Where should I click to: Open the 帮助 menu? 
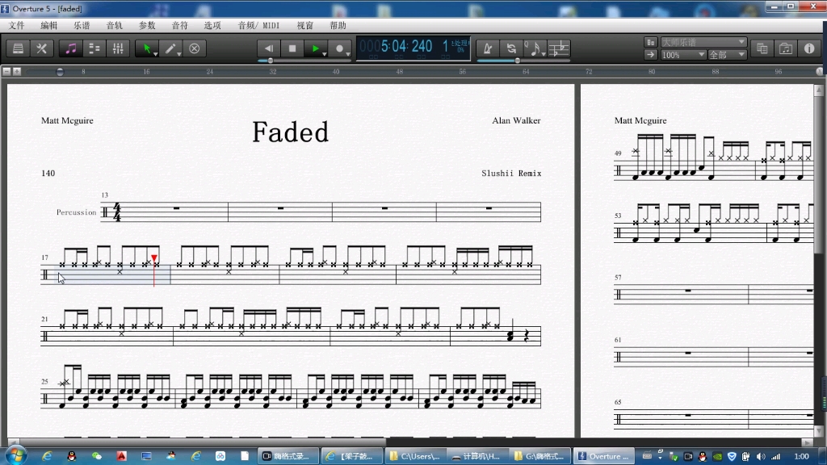tap(338, 25)
